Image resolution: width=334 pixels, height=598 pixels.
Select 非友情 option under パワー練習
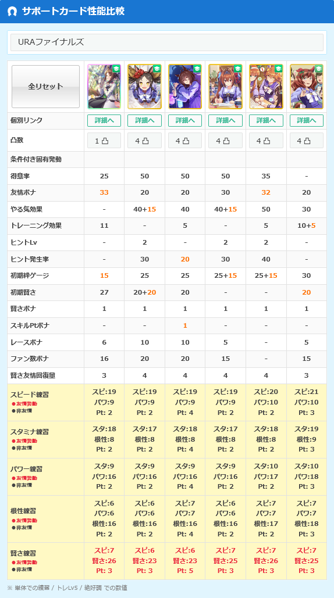(22, 485)
